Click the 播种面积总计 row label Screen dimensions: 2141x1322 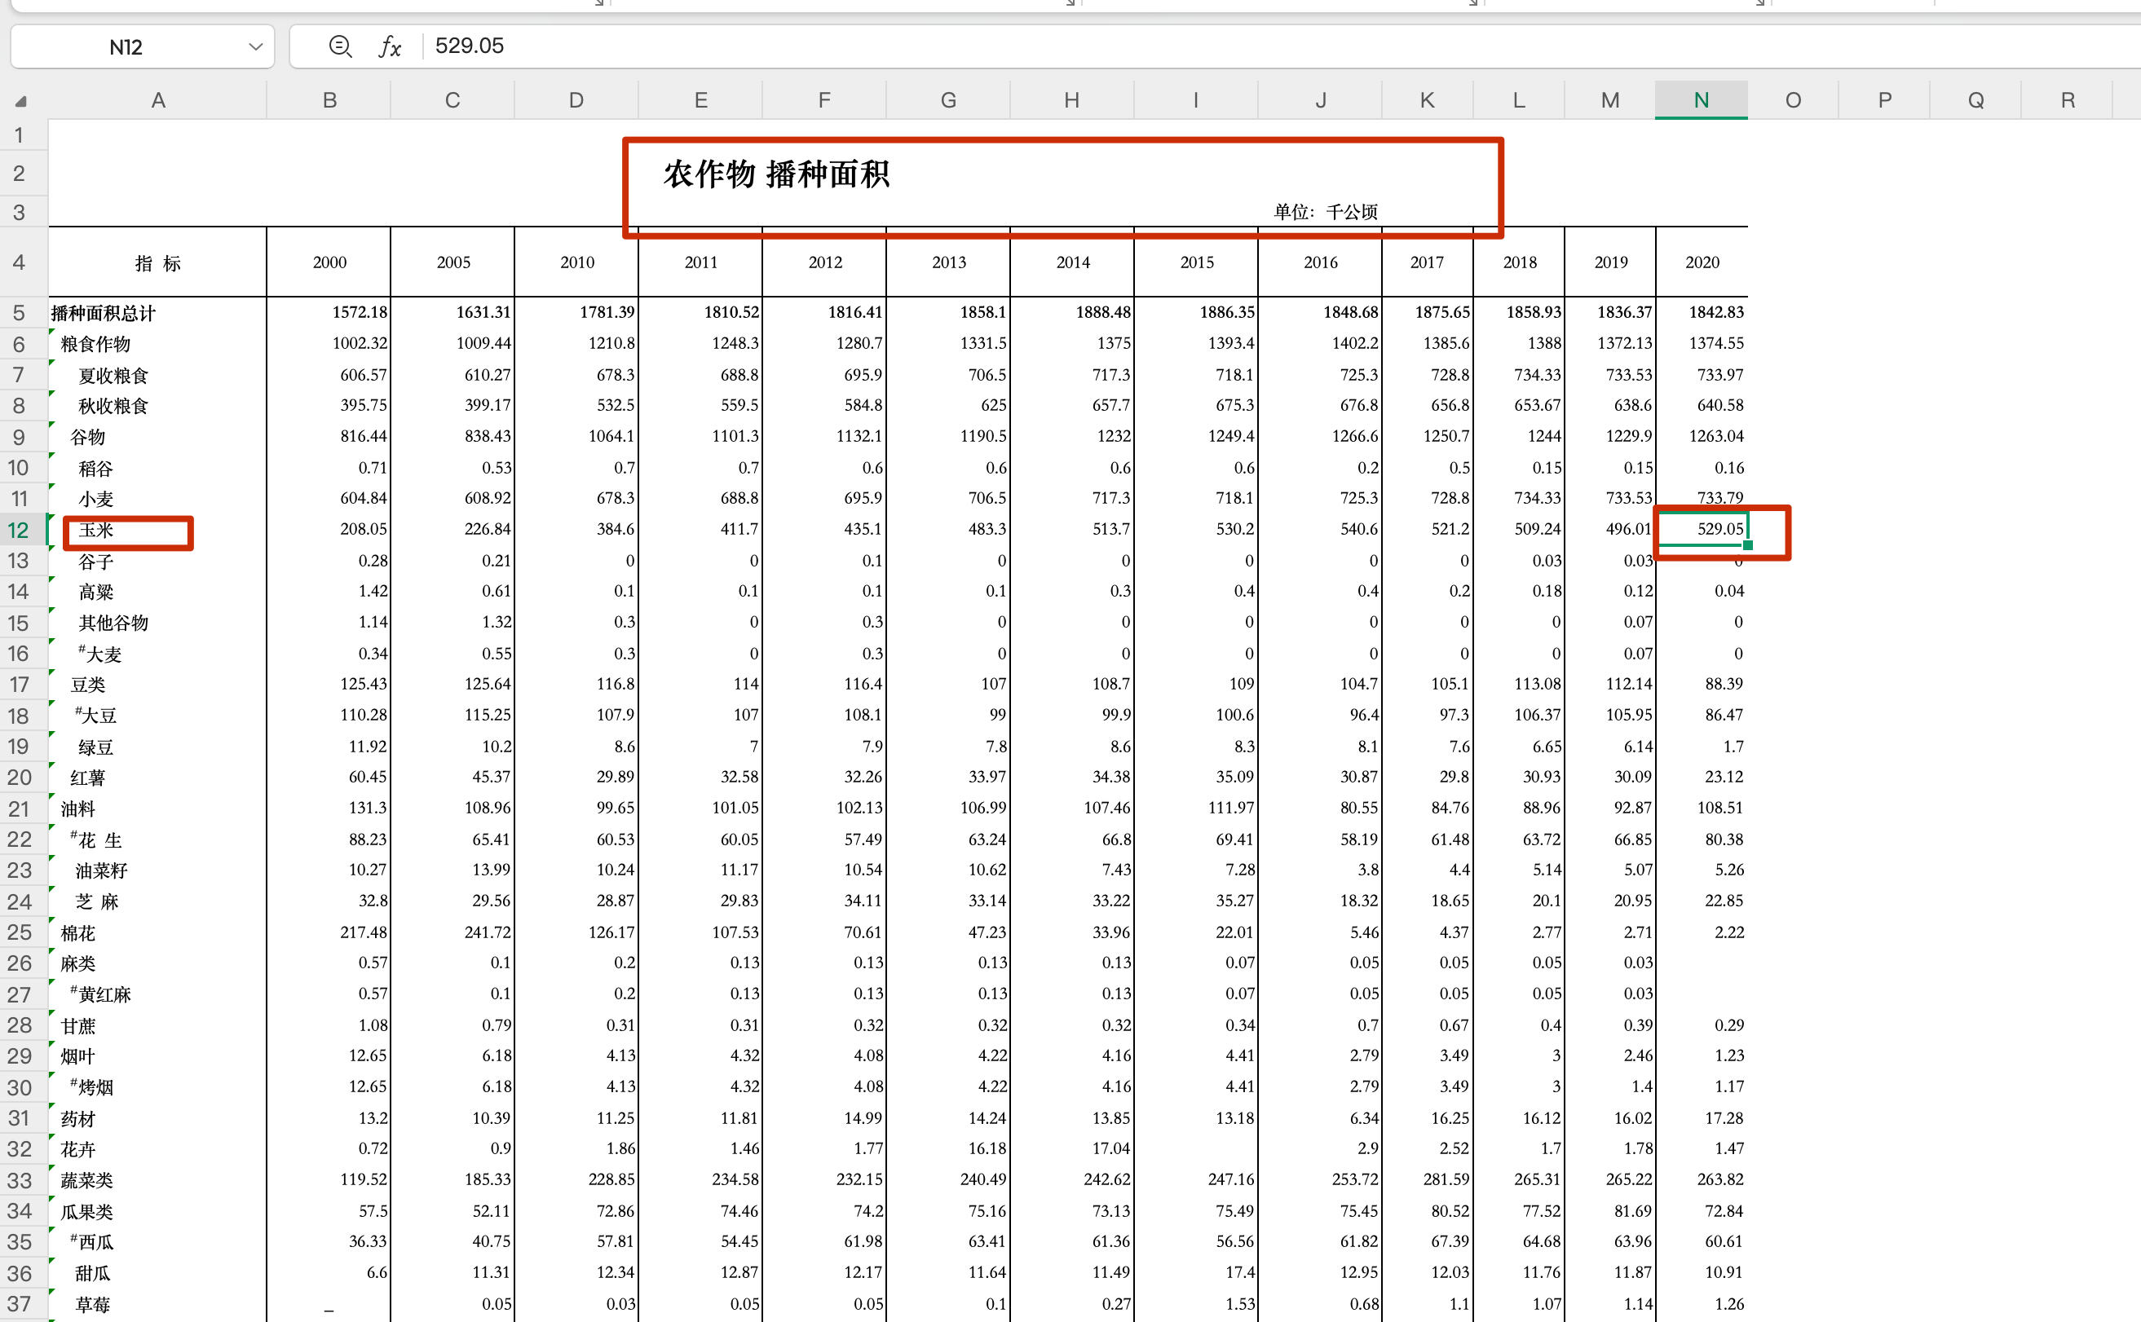pyautogui.click(x=104, y=313)
